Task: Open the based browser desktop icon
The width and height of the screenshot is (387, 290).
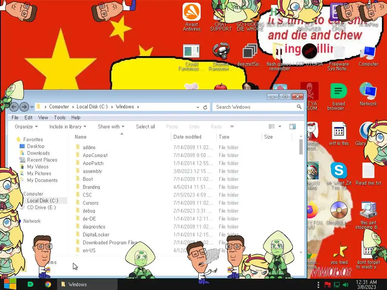Action: pos(339,97)
